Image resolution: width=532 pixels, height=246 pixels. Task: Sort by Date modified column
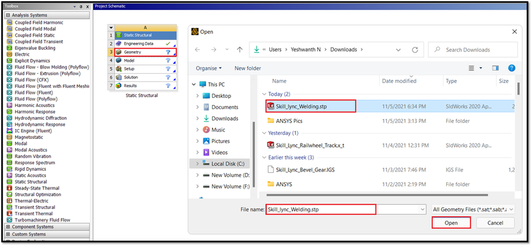pyautogui.click(x=399, y=81)
